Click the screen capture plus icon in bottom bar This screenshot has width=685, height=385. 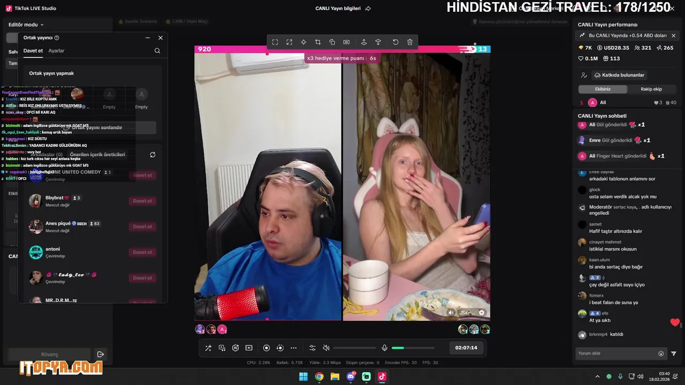tap(249, 348)
